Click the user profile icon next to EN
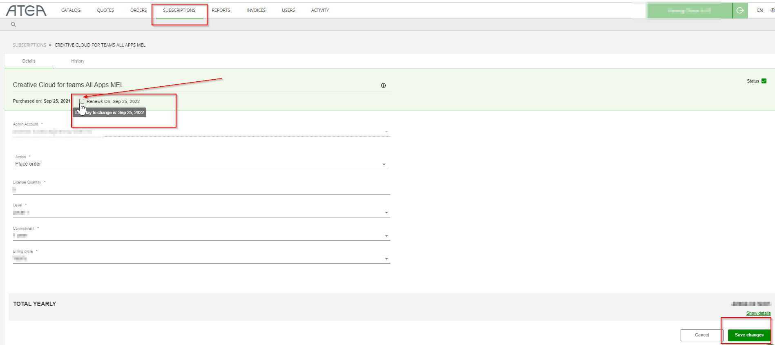The width and height of the screenshot is (775, 345). tap(772, 10)
